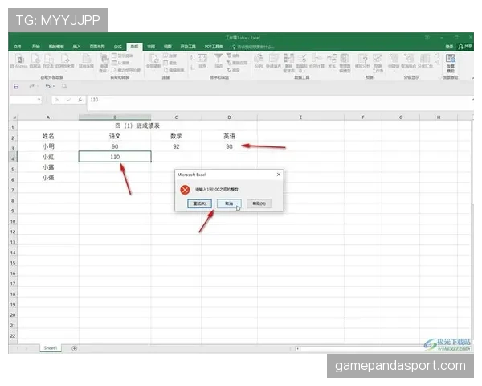Click Reapply filter (重新应用)

[x=237, y=63]
